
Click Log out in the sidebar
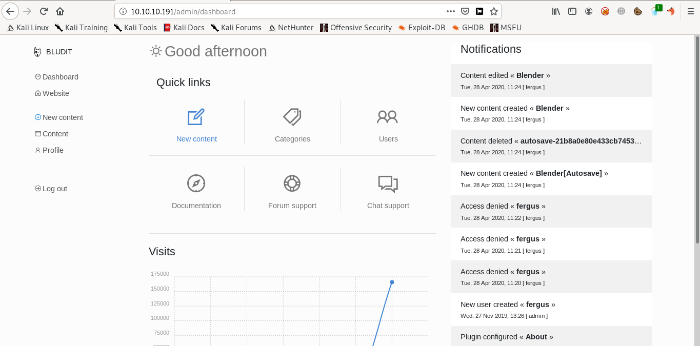tap(54, 189)
